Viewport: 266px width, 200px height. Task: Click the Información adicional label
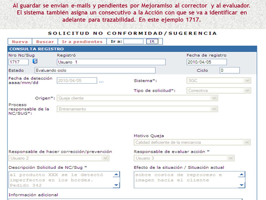(33, 195)
